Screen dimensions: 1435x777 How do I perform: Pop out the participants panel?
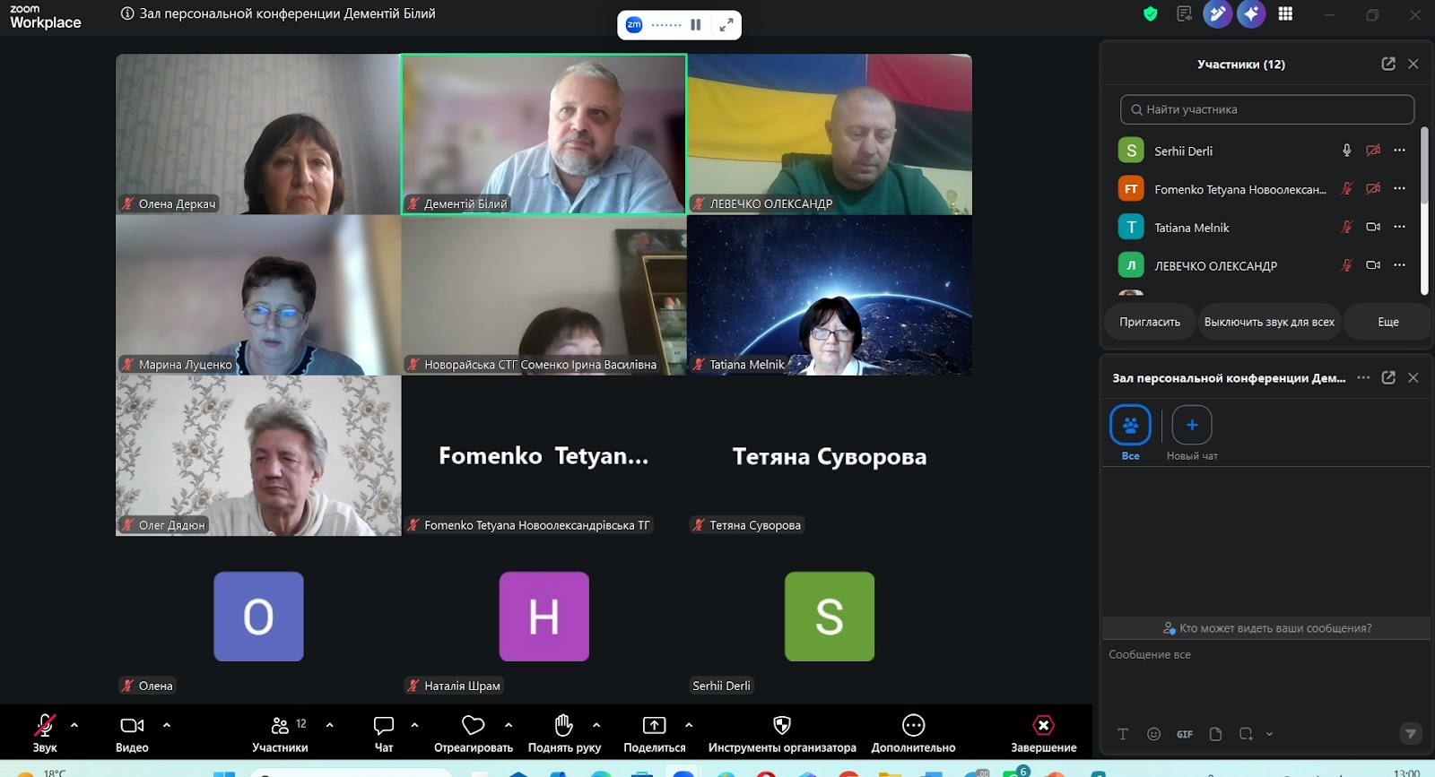click(1388, 64)
